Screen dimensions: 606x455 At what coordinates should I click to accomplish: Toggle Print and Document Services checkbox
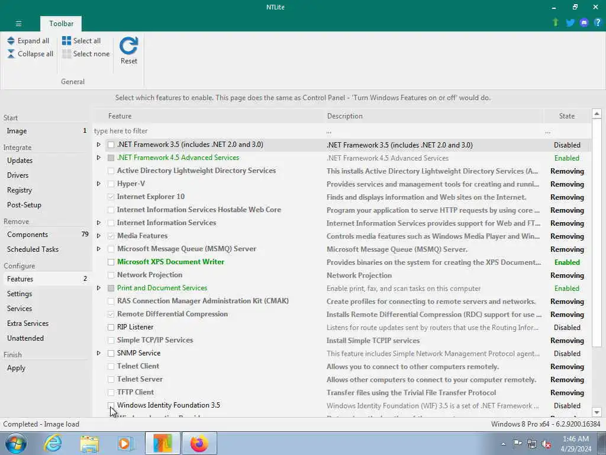[111, 289]
